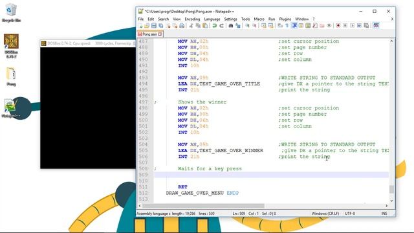This screenshot has width=414, height=233.
Task: Click the spell-check plugin ABC icon
Action: [376, 26]
